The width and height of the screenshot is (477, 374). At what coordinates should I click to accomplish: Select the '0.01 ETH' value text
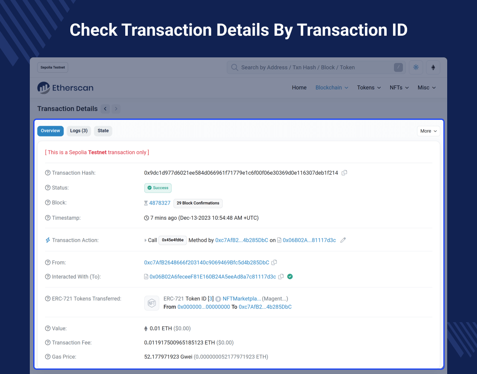(161, 329)
